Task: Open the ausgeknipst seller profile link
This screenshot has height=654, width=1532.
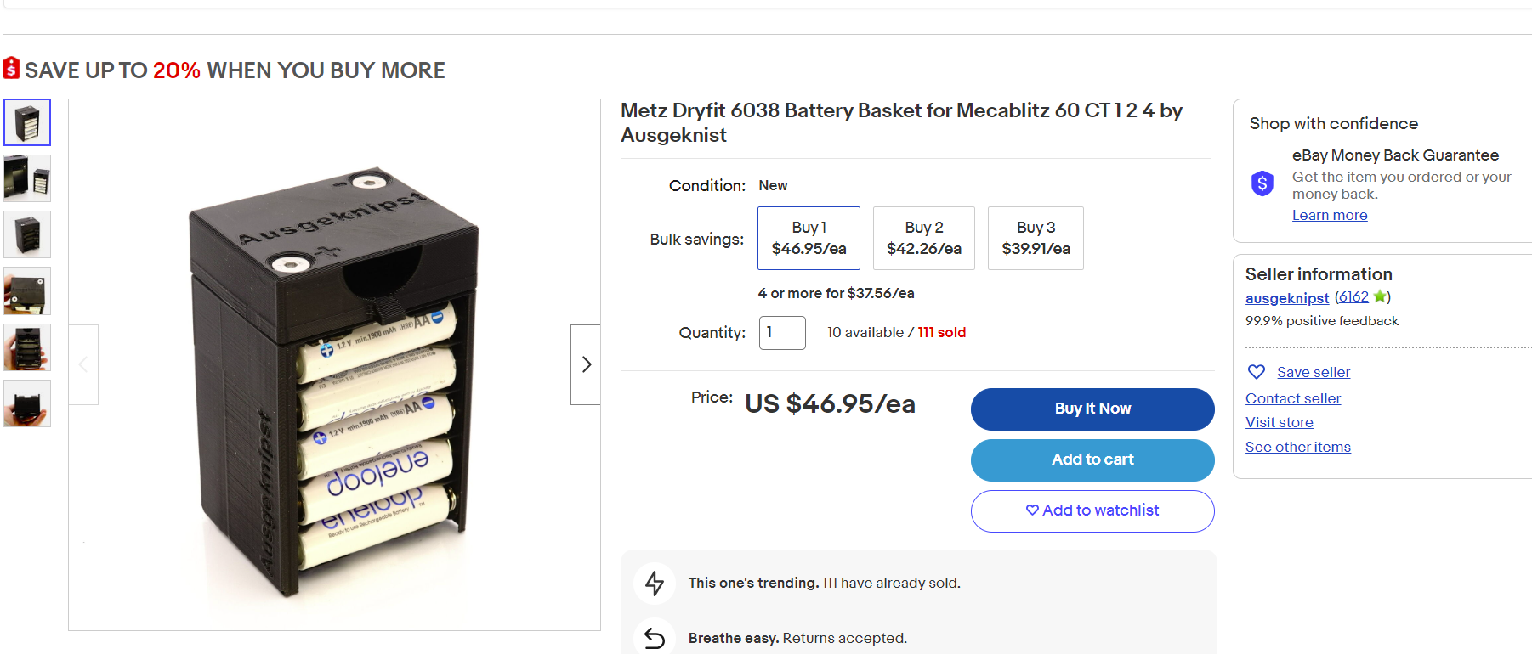Action: [x=1287, y=298]
